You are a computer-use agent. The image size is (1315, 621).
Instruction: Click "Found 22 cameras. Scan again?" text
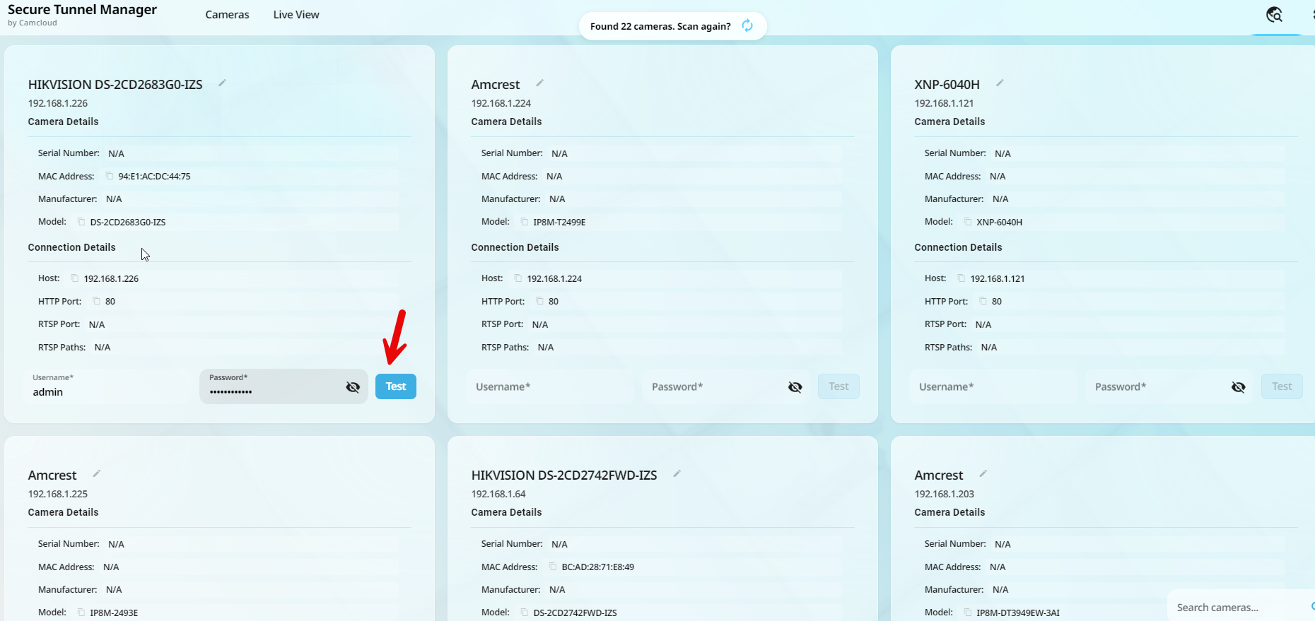pyautogui.click(x=660, y=26)
